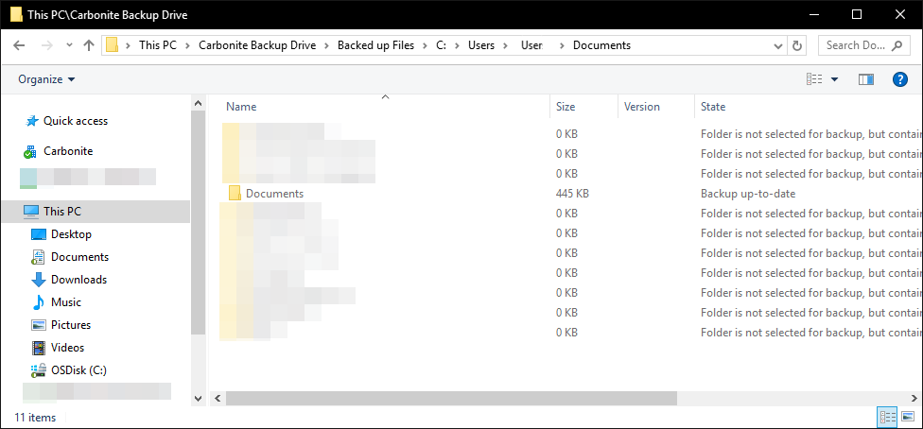This screenshot has width=923, height=429.
Task: Expand the chevron after Backed up Files
Action: [x=425, y=45]
